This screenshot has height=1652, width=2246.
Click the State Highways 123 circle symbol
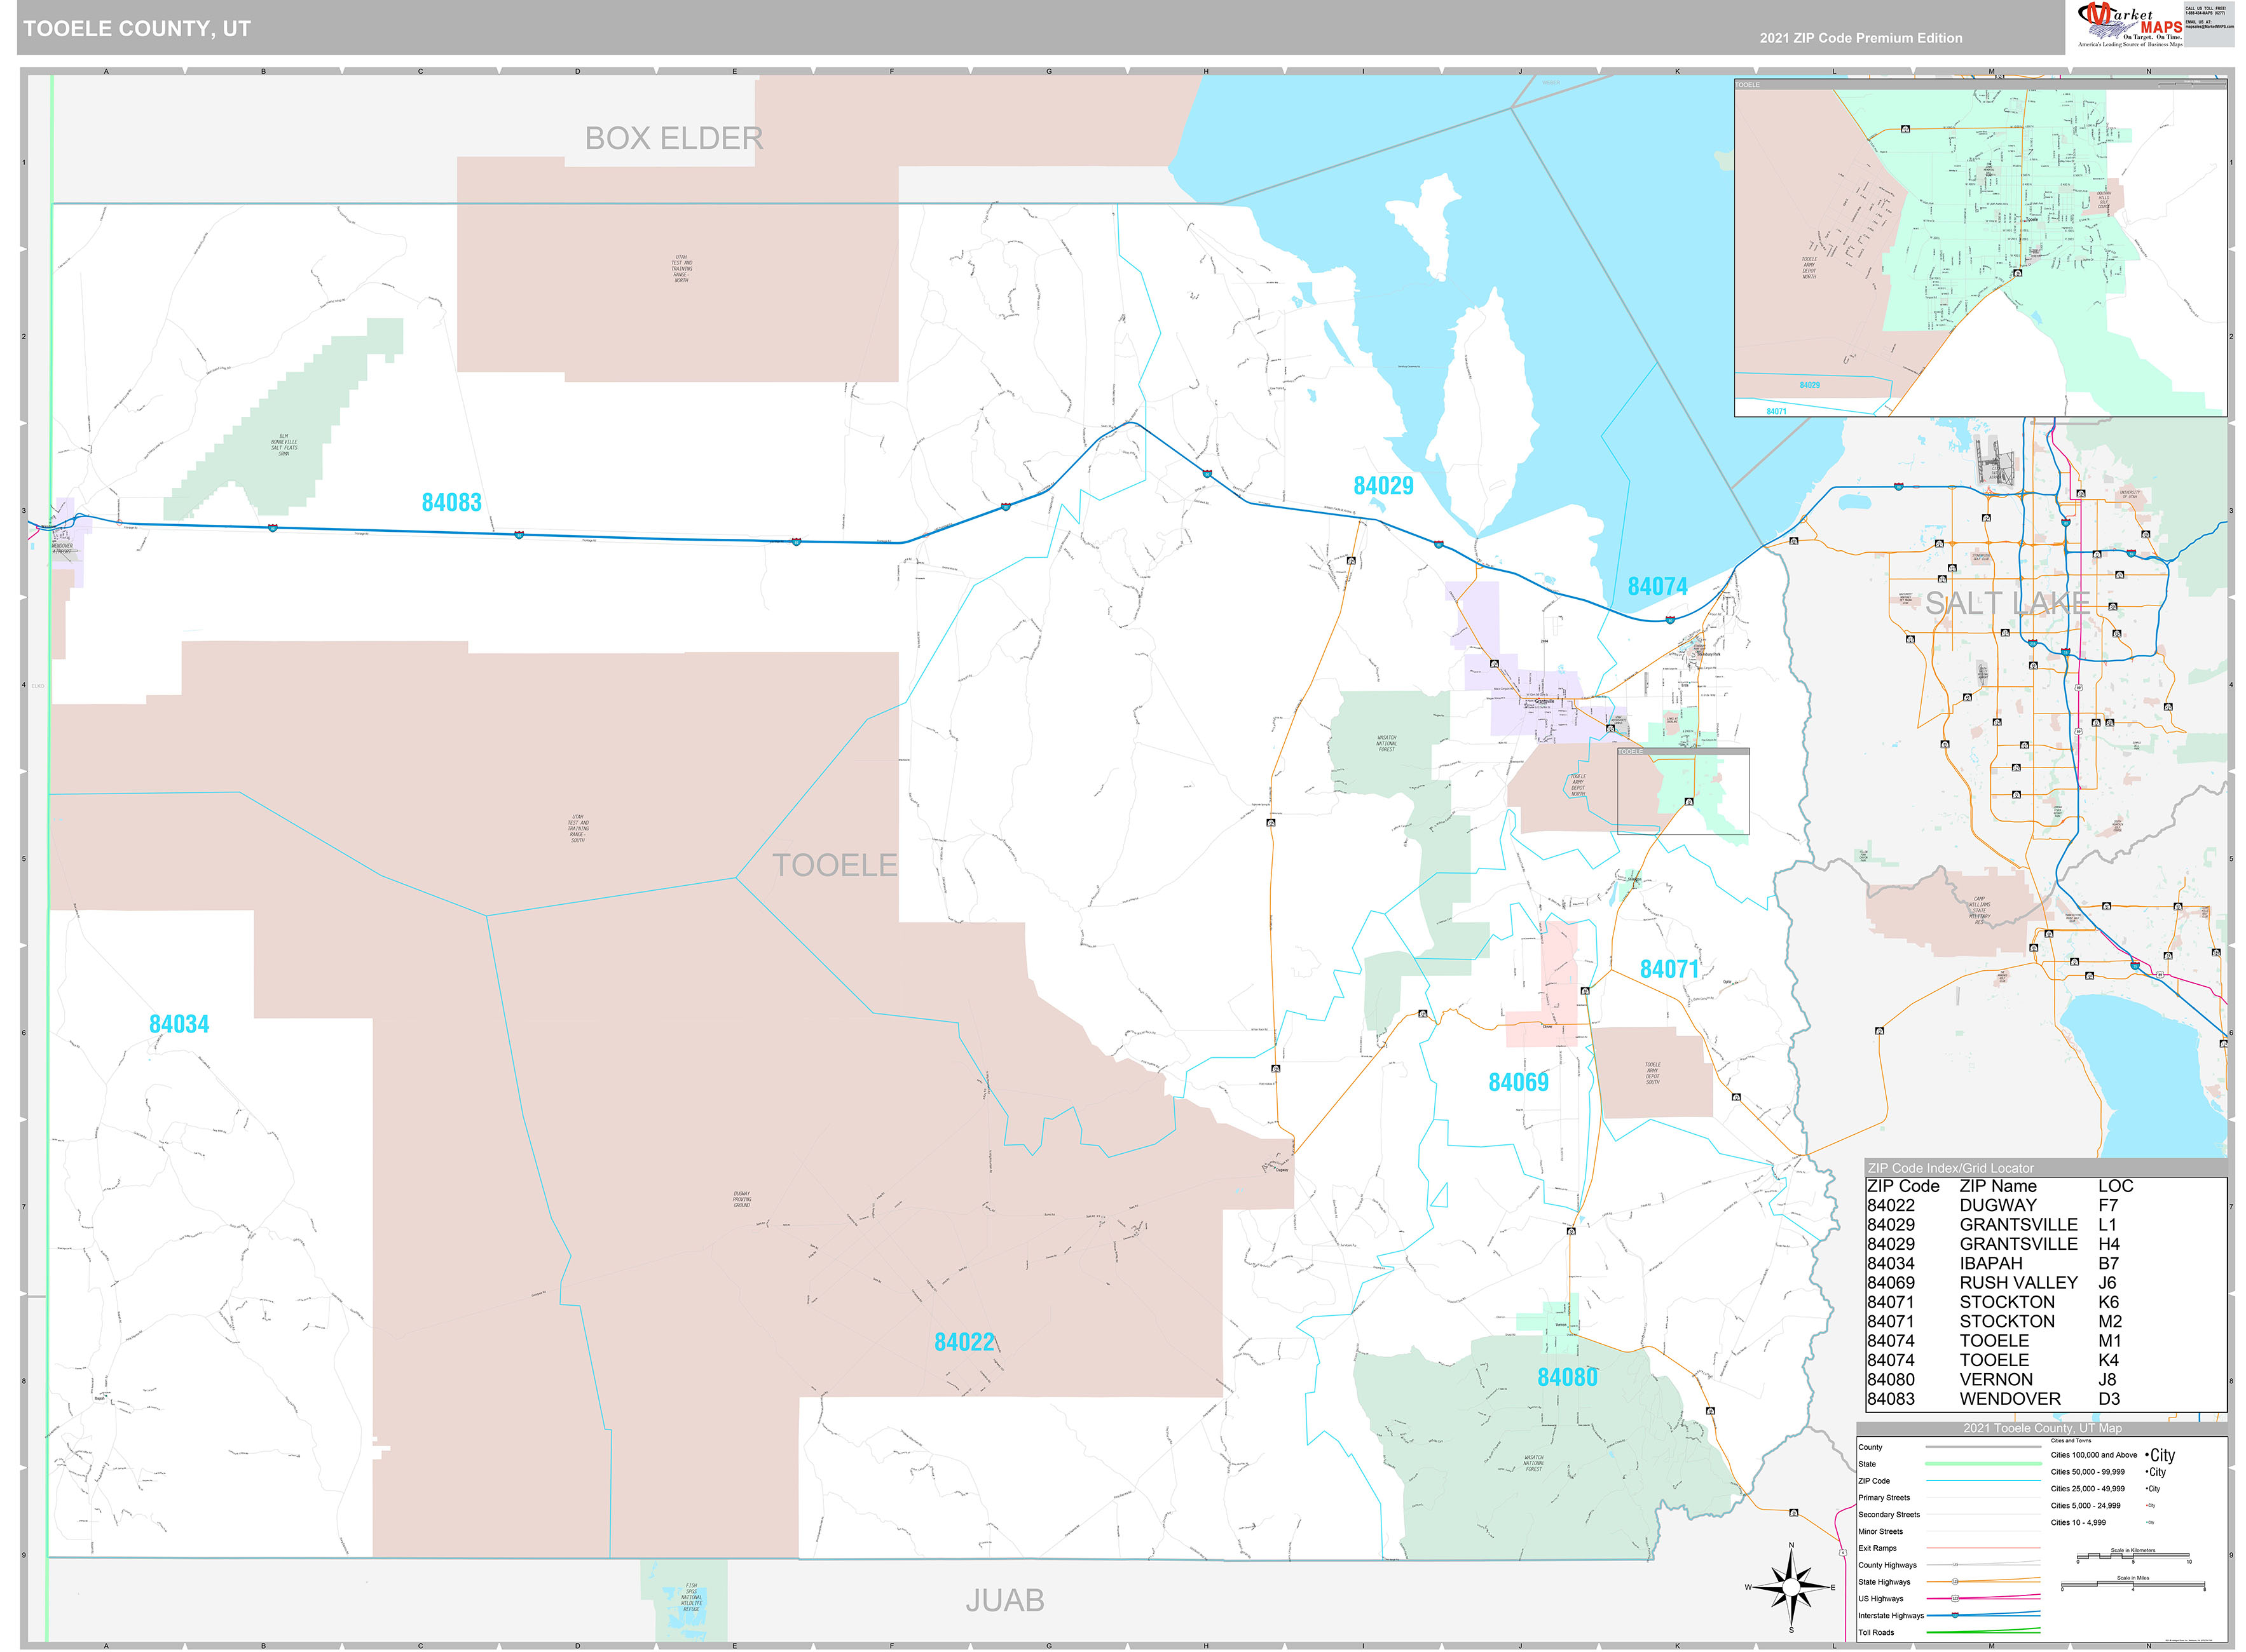1956,1582
